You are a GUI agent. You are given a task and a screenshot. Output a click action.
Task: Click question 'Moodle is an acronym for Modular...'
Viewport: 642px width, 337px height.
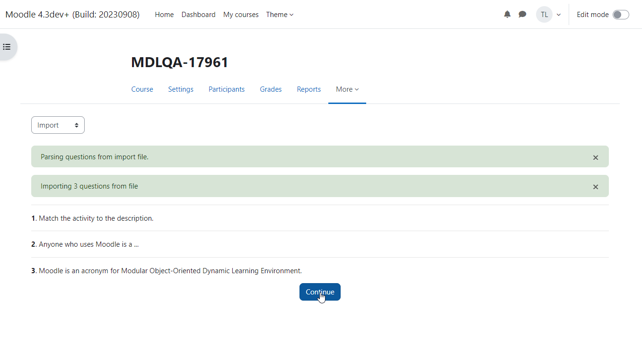pyautogui.click(x=170, y=271)
